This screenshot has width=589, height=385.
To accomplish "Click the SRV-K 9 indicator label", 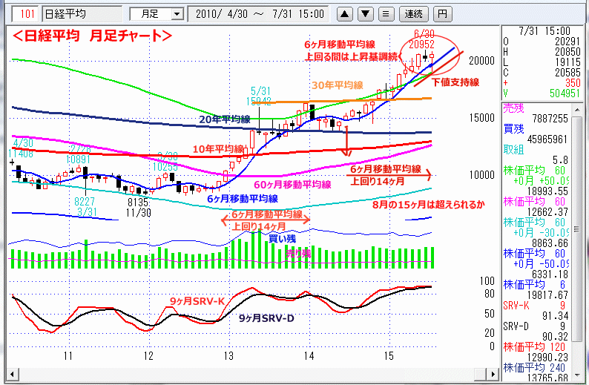I will click(534, 306).
